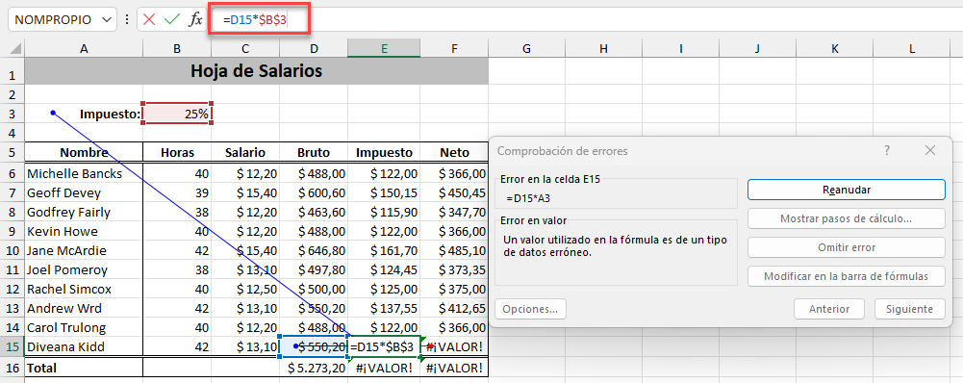The image size is (963, 383).
Task: Select row 16 header
Action: pos(13,369)
